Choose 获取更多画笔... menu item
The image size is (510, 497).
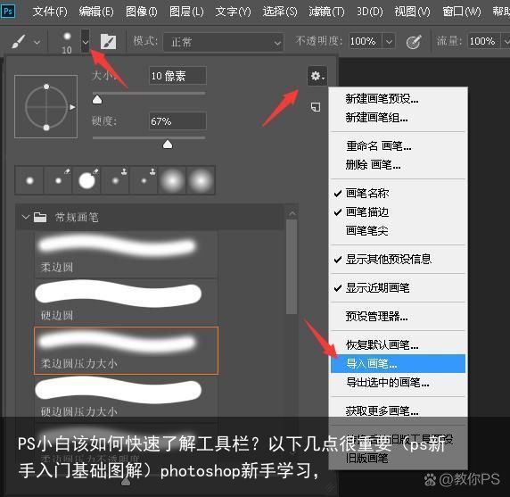click(399, 411)
